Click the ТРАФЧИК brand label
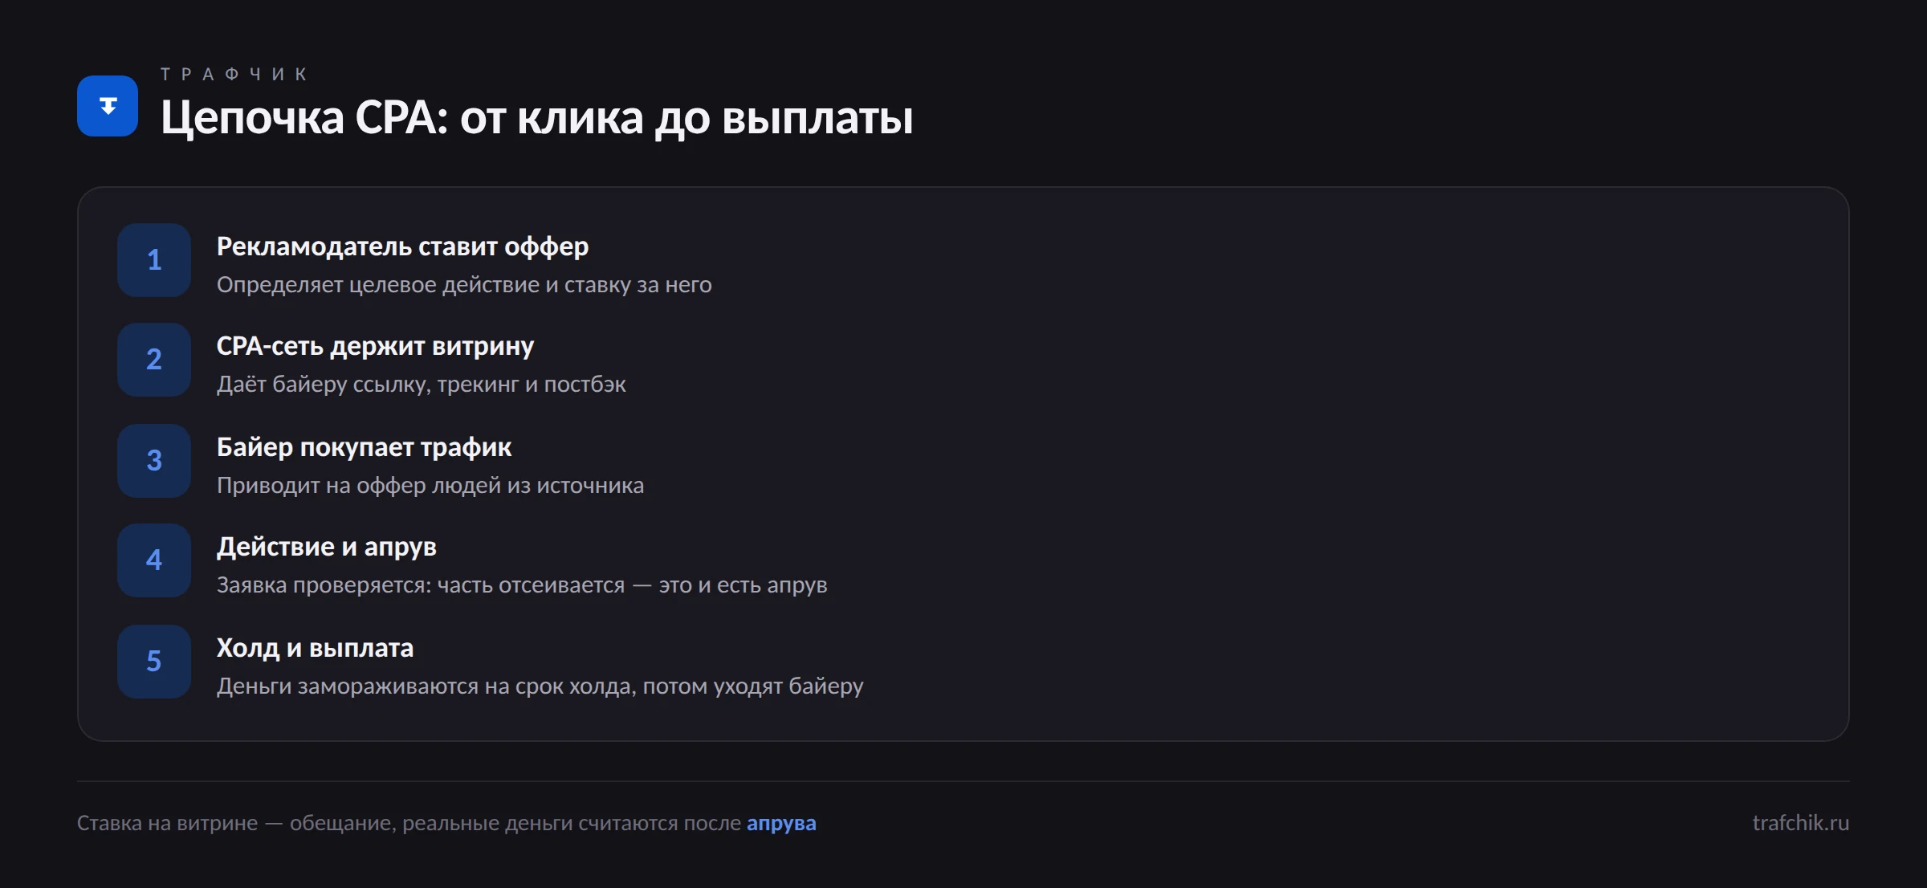The height and width of the screenshot is (888, 1927). click(234, 75)
